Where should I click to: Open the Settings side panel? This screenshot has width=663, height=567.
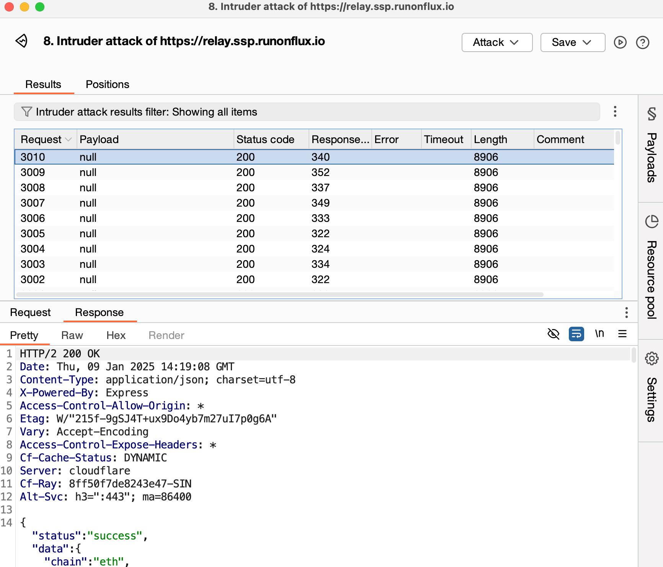point(651,390)
